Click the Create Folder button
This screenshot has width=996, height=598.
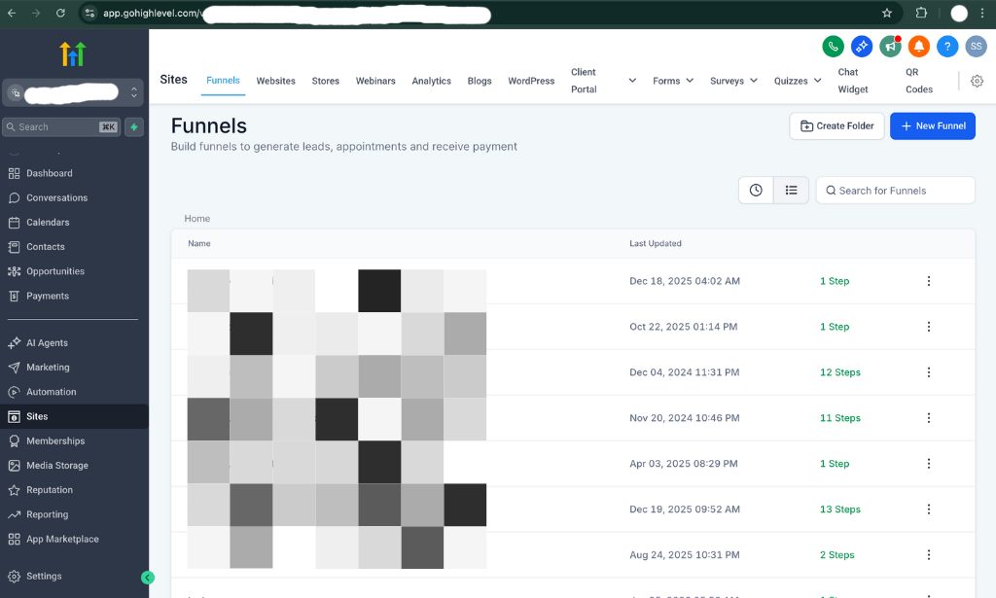pyautogui.click(x=836, y=125)
